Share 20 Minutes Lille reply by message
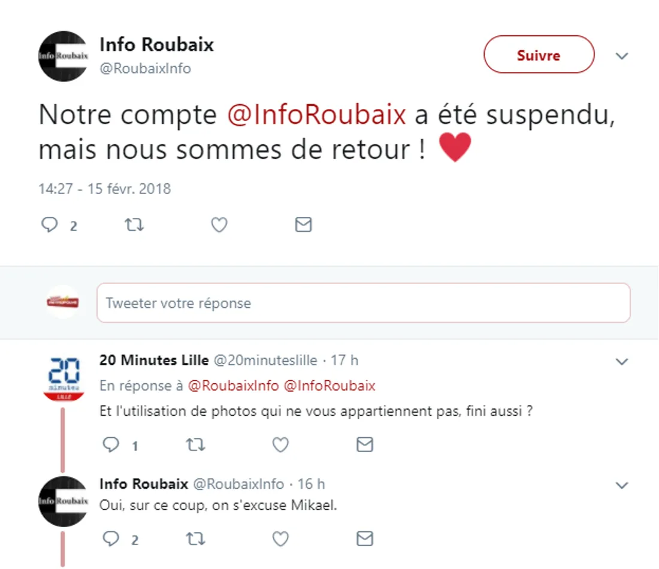Viewport: 659px width, 569px height. click(365, 444)
